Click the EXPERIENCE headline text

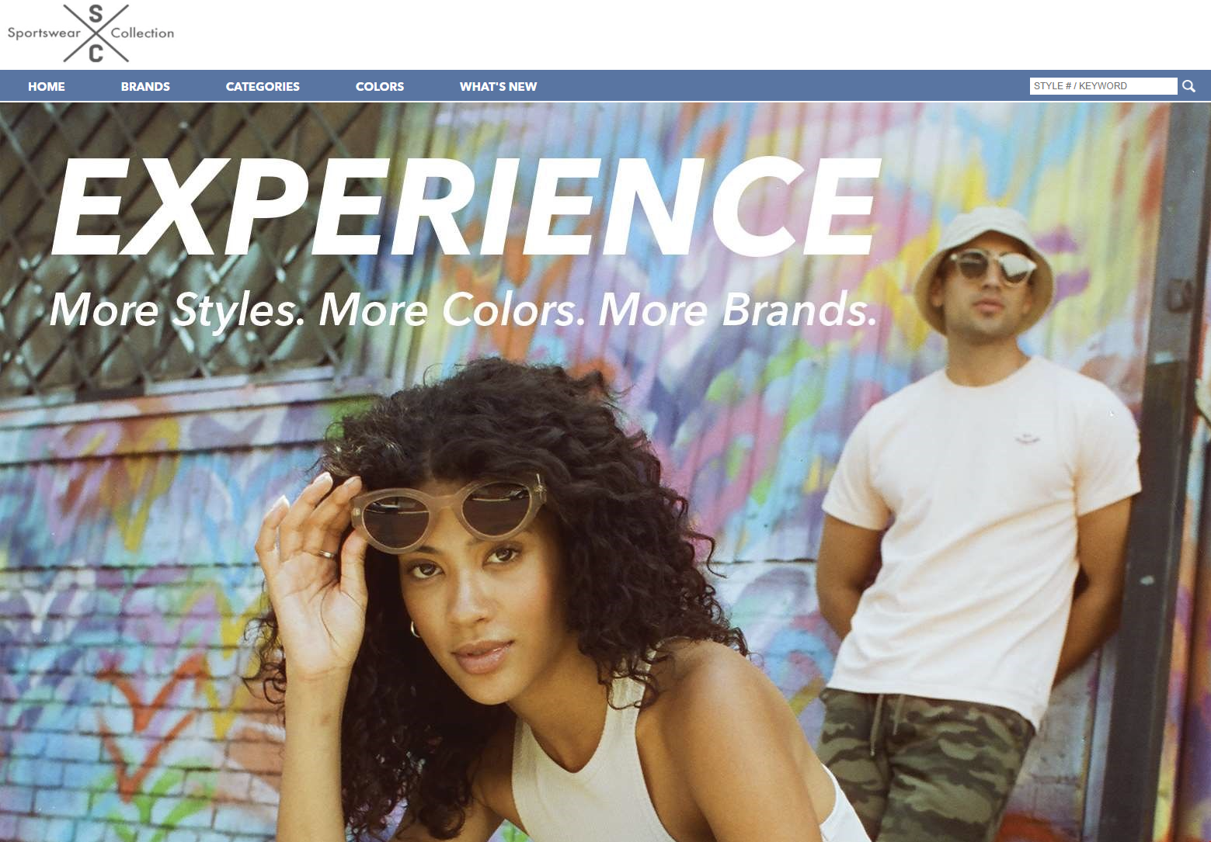(x=466, y=206)
